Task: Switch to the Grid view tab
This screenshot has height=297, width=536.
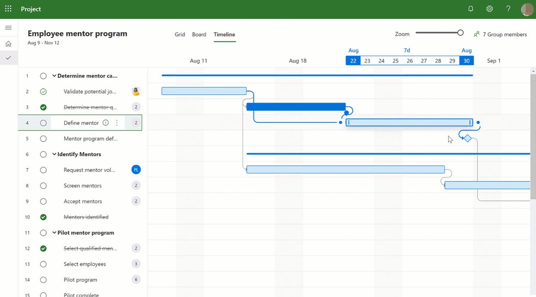Action: tap(180, 34)
